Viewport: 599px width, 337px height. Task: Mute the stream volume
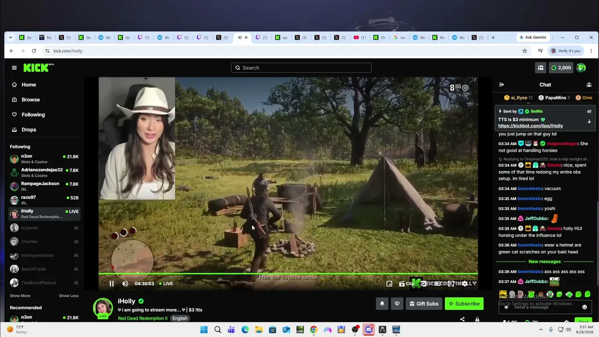(125, 284)
